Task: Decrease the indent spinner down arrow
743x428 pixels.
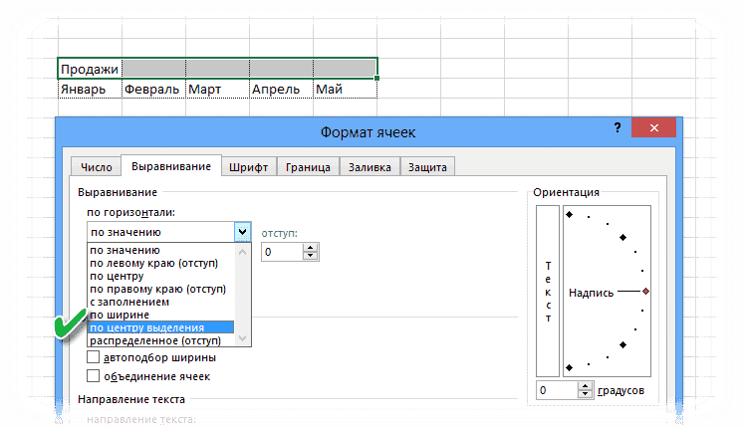Action: click(311, 256)
